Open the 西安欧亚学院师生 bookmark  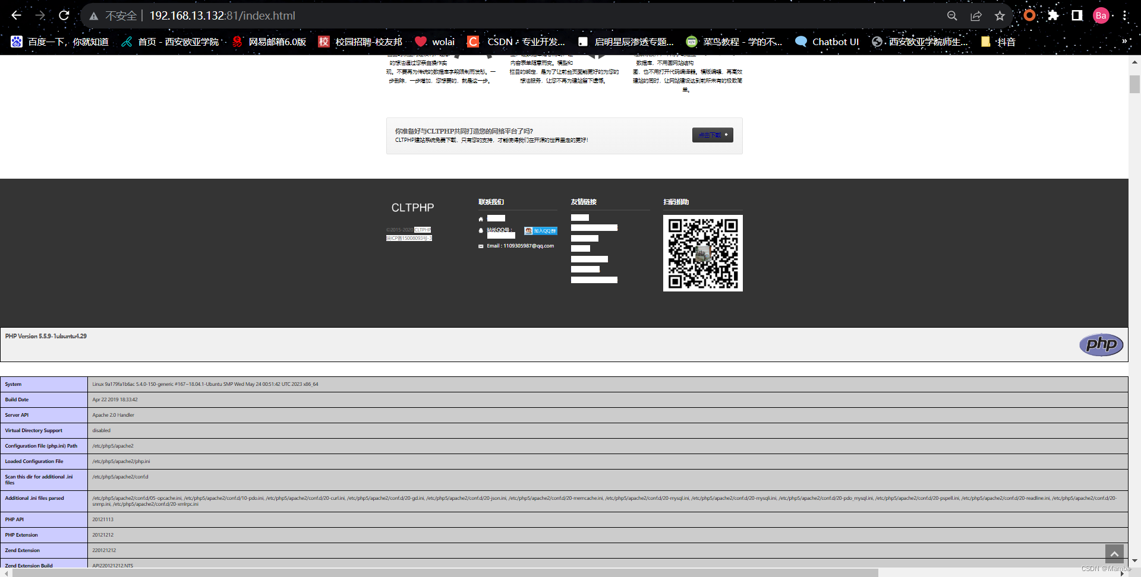point(920,42)
